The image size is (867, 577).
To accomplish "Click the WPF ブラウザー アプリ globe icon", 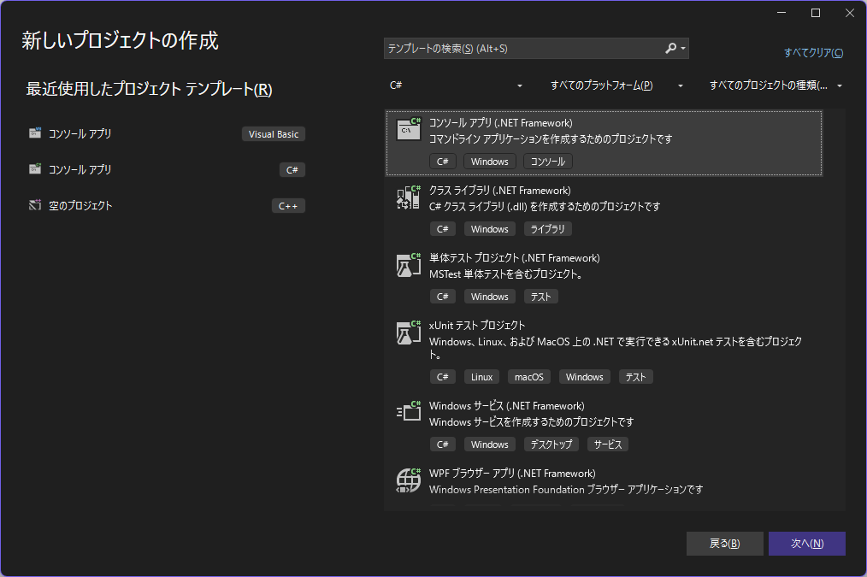I will (x=409, y=480).
